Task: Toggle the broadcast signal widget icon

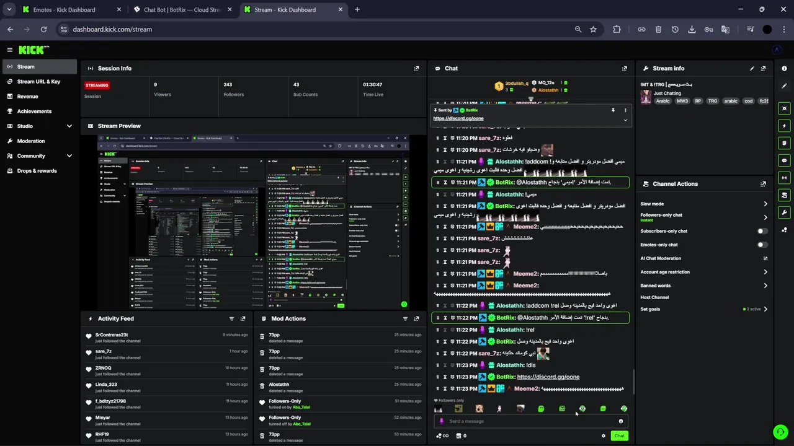Action: click(x=784, y=178)
